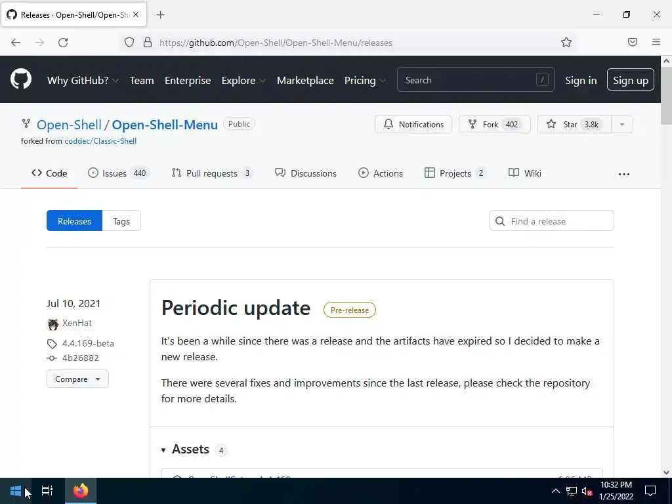Click the padlock site security icon
Image resolution: width=672 pixels, height=504 pixels.
point(148,43)
